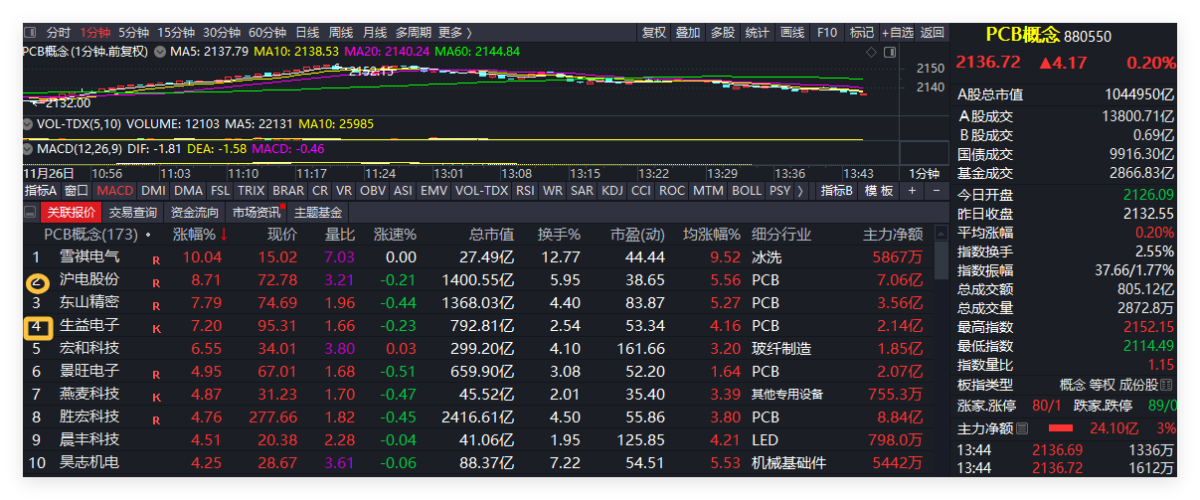Click the K mark beside 生益电子
The image size is (1200, 500).
click(x=156, y=328)
